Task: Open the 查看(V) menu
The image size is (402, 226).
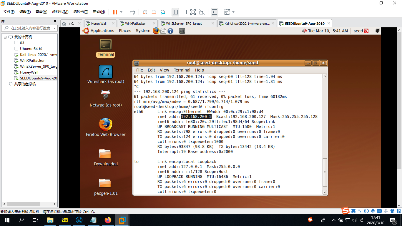Action: coord(41,12)
